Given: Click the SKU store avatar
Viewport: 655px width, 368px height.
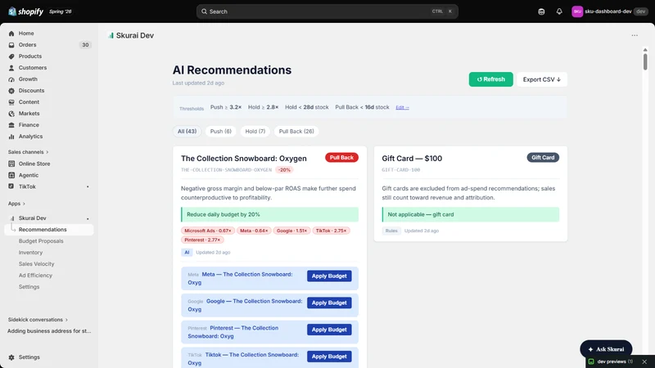Looking at the screenshot, I should click(x=577, y=11).
